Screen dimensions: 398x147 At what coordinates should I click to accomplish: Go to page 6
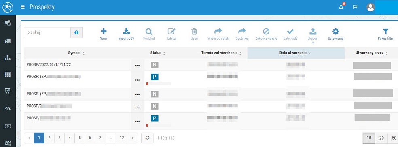click(x=90, y=138)
